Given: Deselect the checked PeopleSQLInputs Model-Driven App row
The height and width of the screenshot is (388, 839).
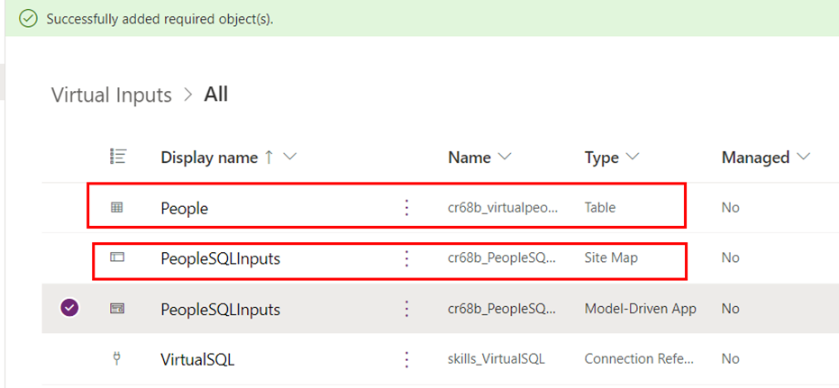Looking at the screenshot, I should point(69,309).
